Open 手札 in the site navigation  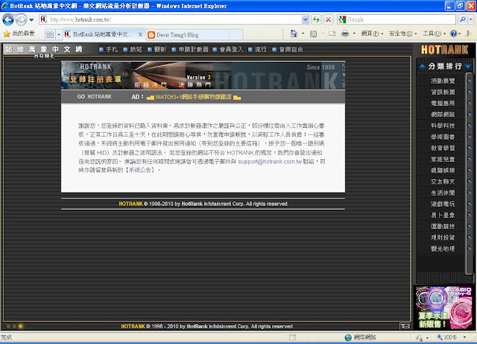click(109, 49)
